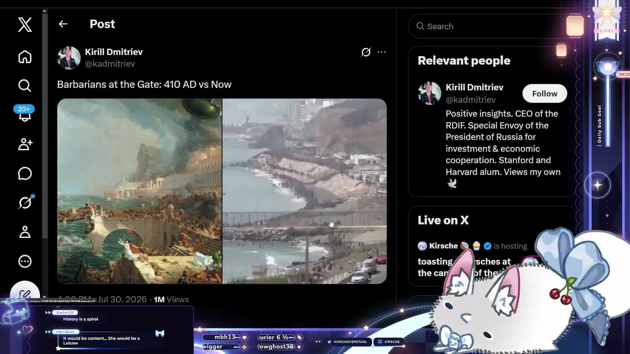The width and height of the screenshot is (630, 354).
Task: Open the coastal photo on the right
Action: (x=305, y=191)
